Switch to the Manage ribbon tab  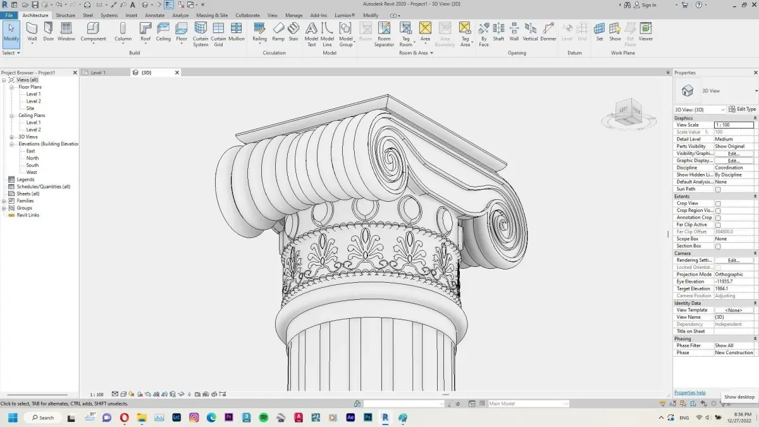click(x=293, y=15)
